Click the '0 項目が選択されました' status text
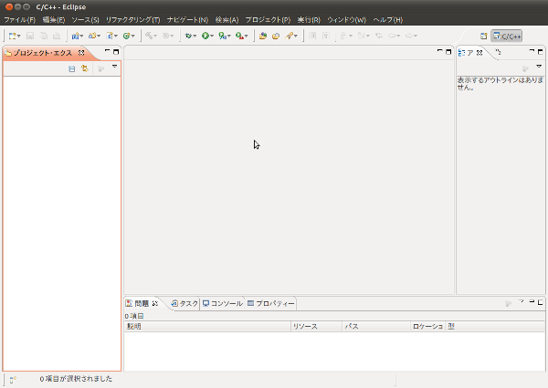 point(76,379)
